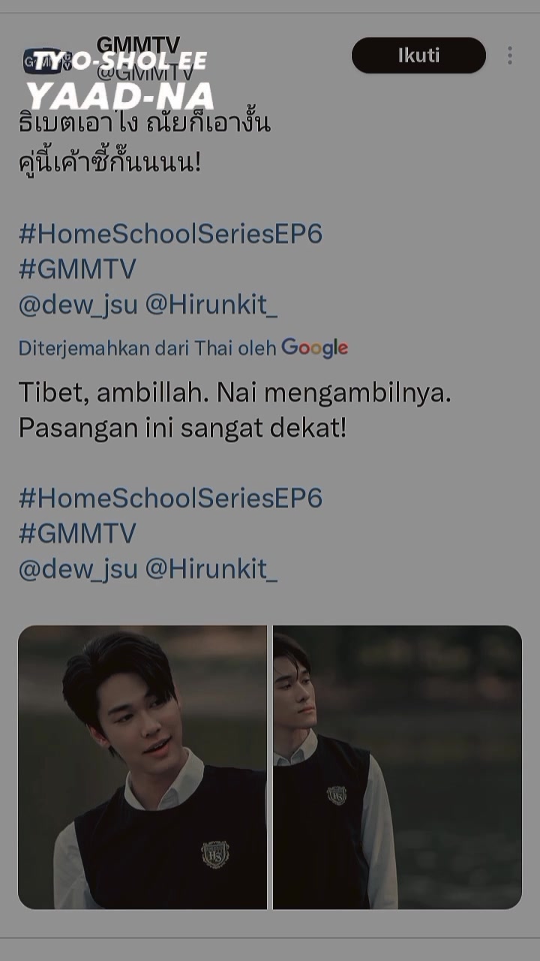The image size is (540, 961).
Task: Open #GMMTV hashtag in translated text
Action: [x=77, y=533]
